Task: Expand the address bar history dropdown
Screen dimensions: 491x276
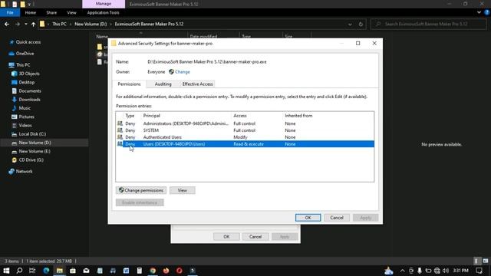Action: click(x=350, y=25)
